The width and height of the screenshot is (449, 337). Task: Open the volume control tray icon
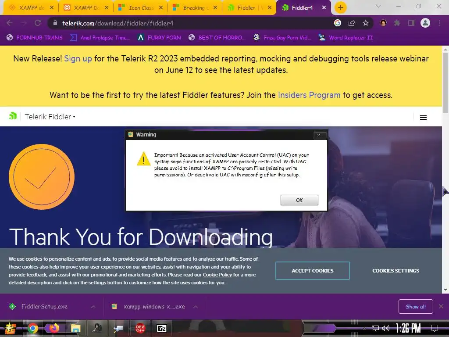point(386,328)
